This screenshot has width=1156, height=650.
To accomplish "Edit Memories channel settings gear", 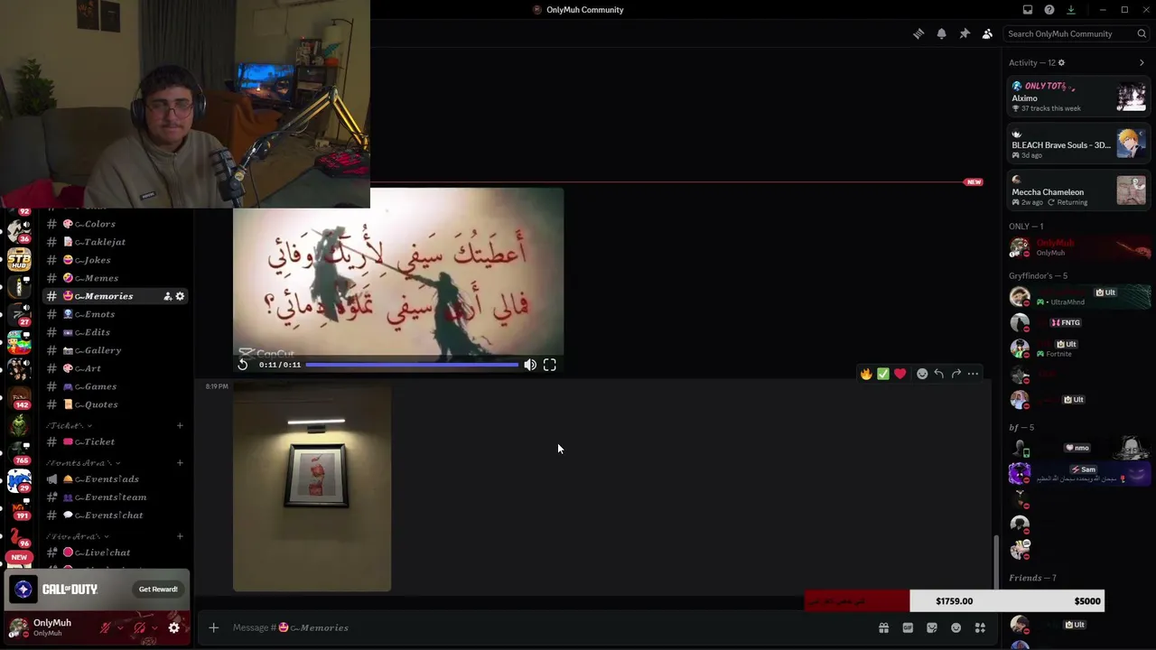I will (x=180, y=296).
